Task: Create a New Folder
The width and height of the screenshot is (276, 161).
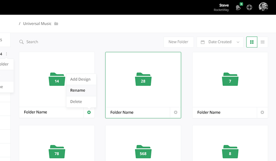Action: [179, 42]
